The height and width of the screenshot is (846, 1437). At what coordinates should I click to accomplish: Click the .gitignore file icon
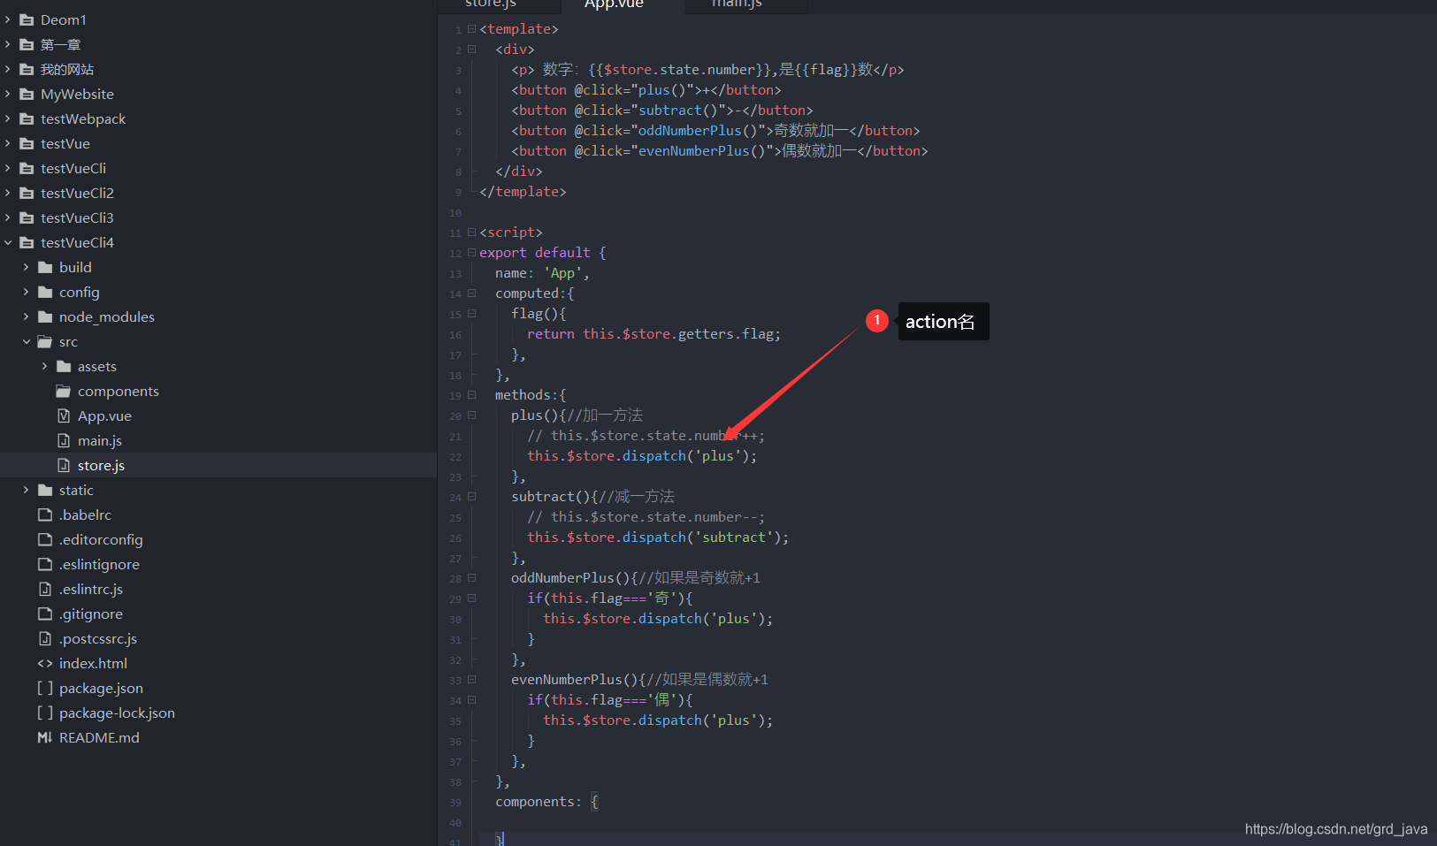[45, 614]
